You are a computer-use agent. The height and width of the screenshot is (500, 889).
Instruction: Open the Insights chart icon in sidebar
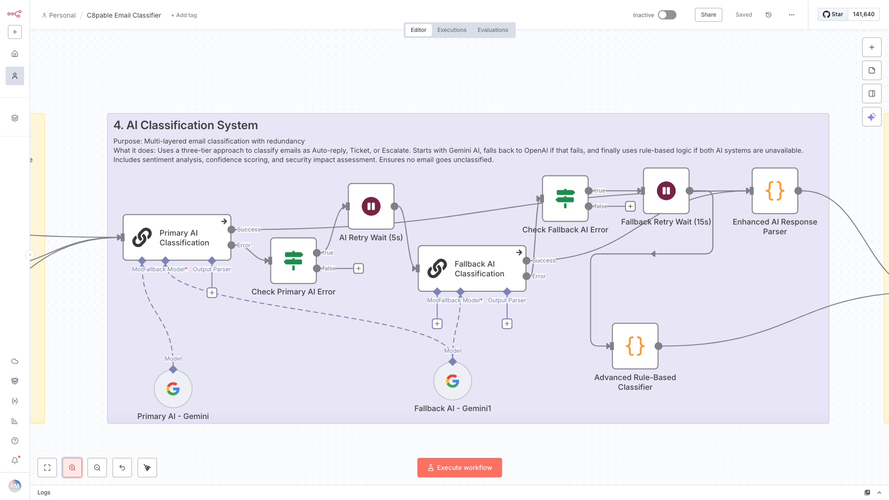point(15,421)
